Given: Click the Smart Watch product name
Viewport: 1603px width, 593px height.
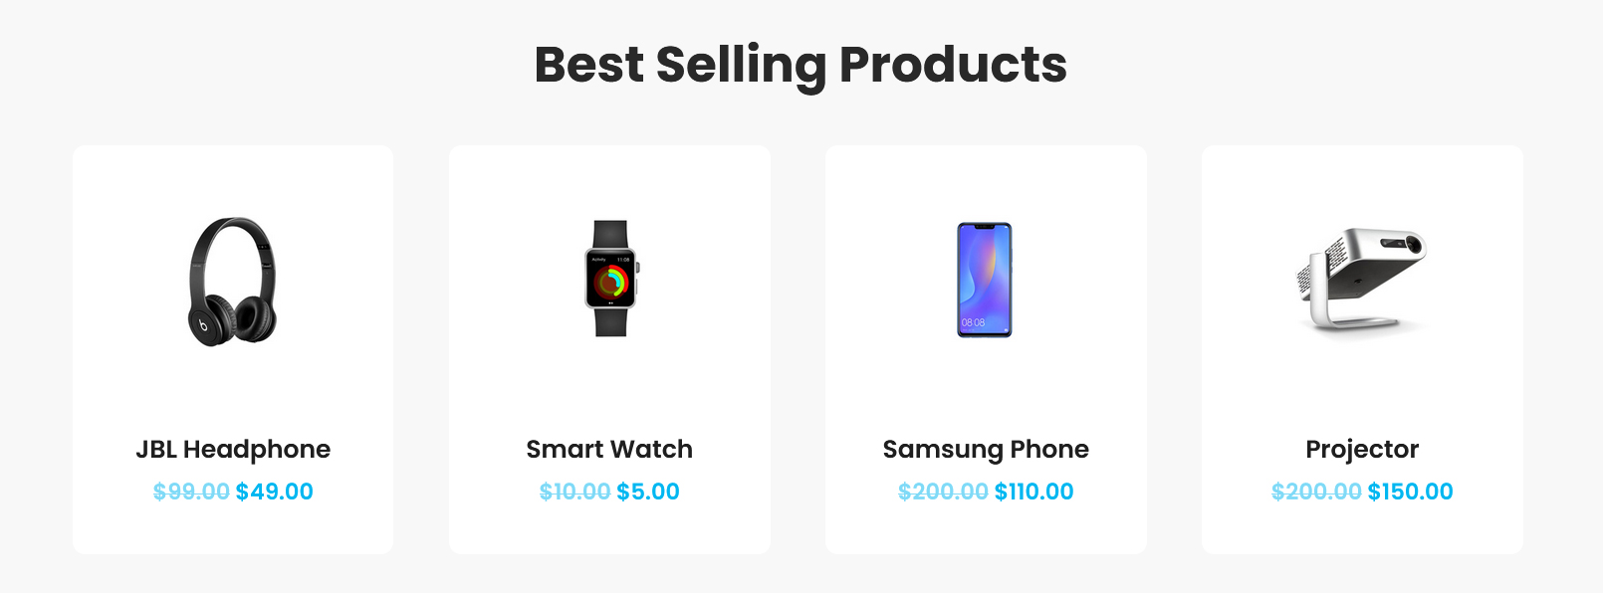Looking at the screenshot, I should [x=609, y=450].
